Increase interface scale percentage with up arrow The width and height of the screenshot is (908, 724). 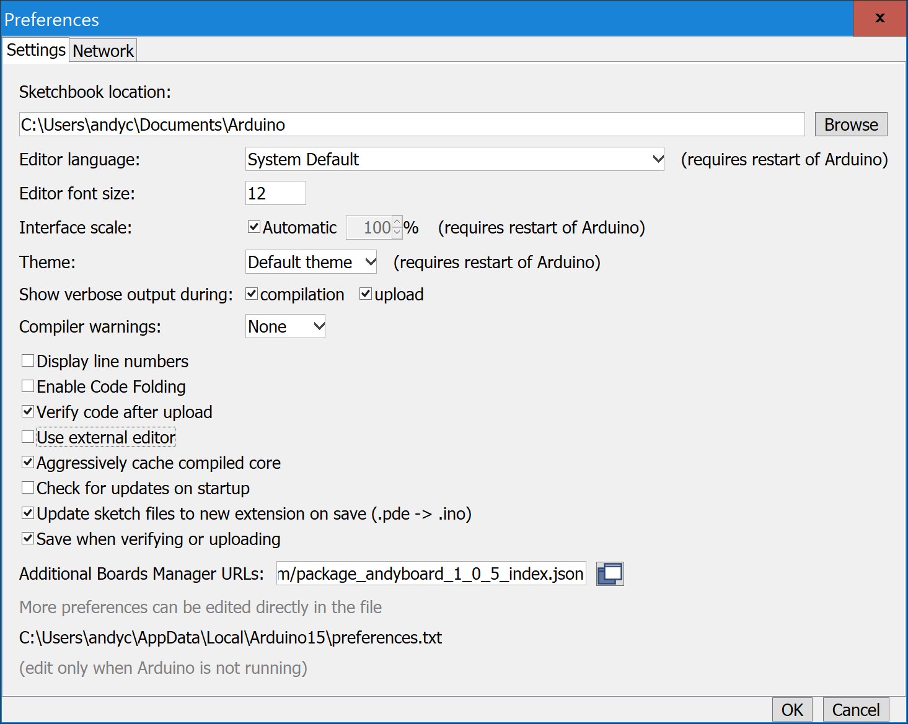397,222
